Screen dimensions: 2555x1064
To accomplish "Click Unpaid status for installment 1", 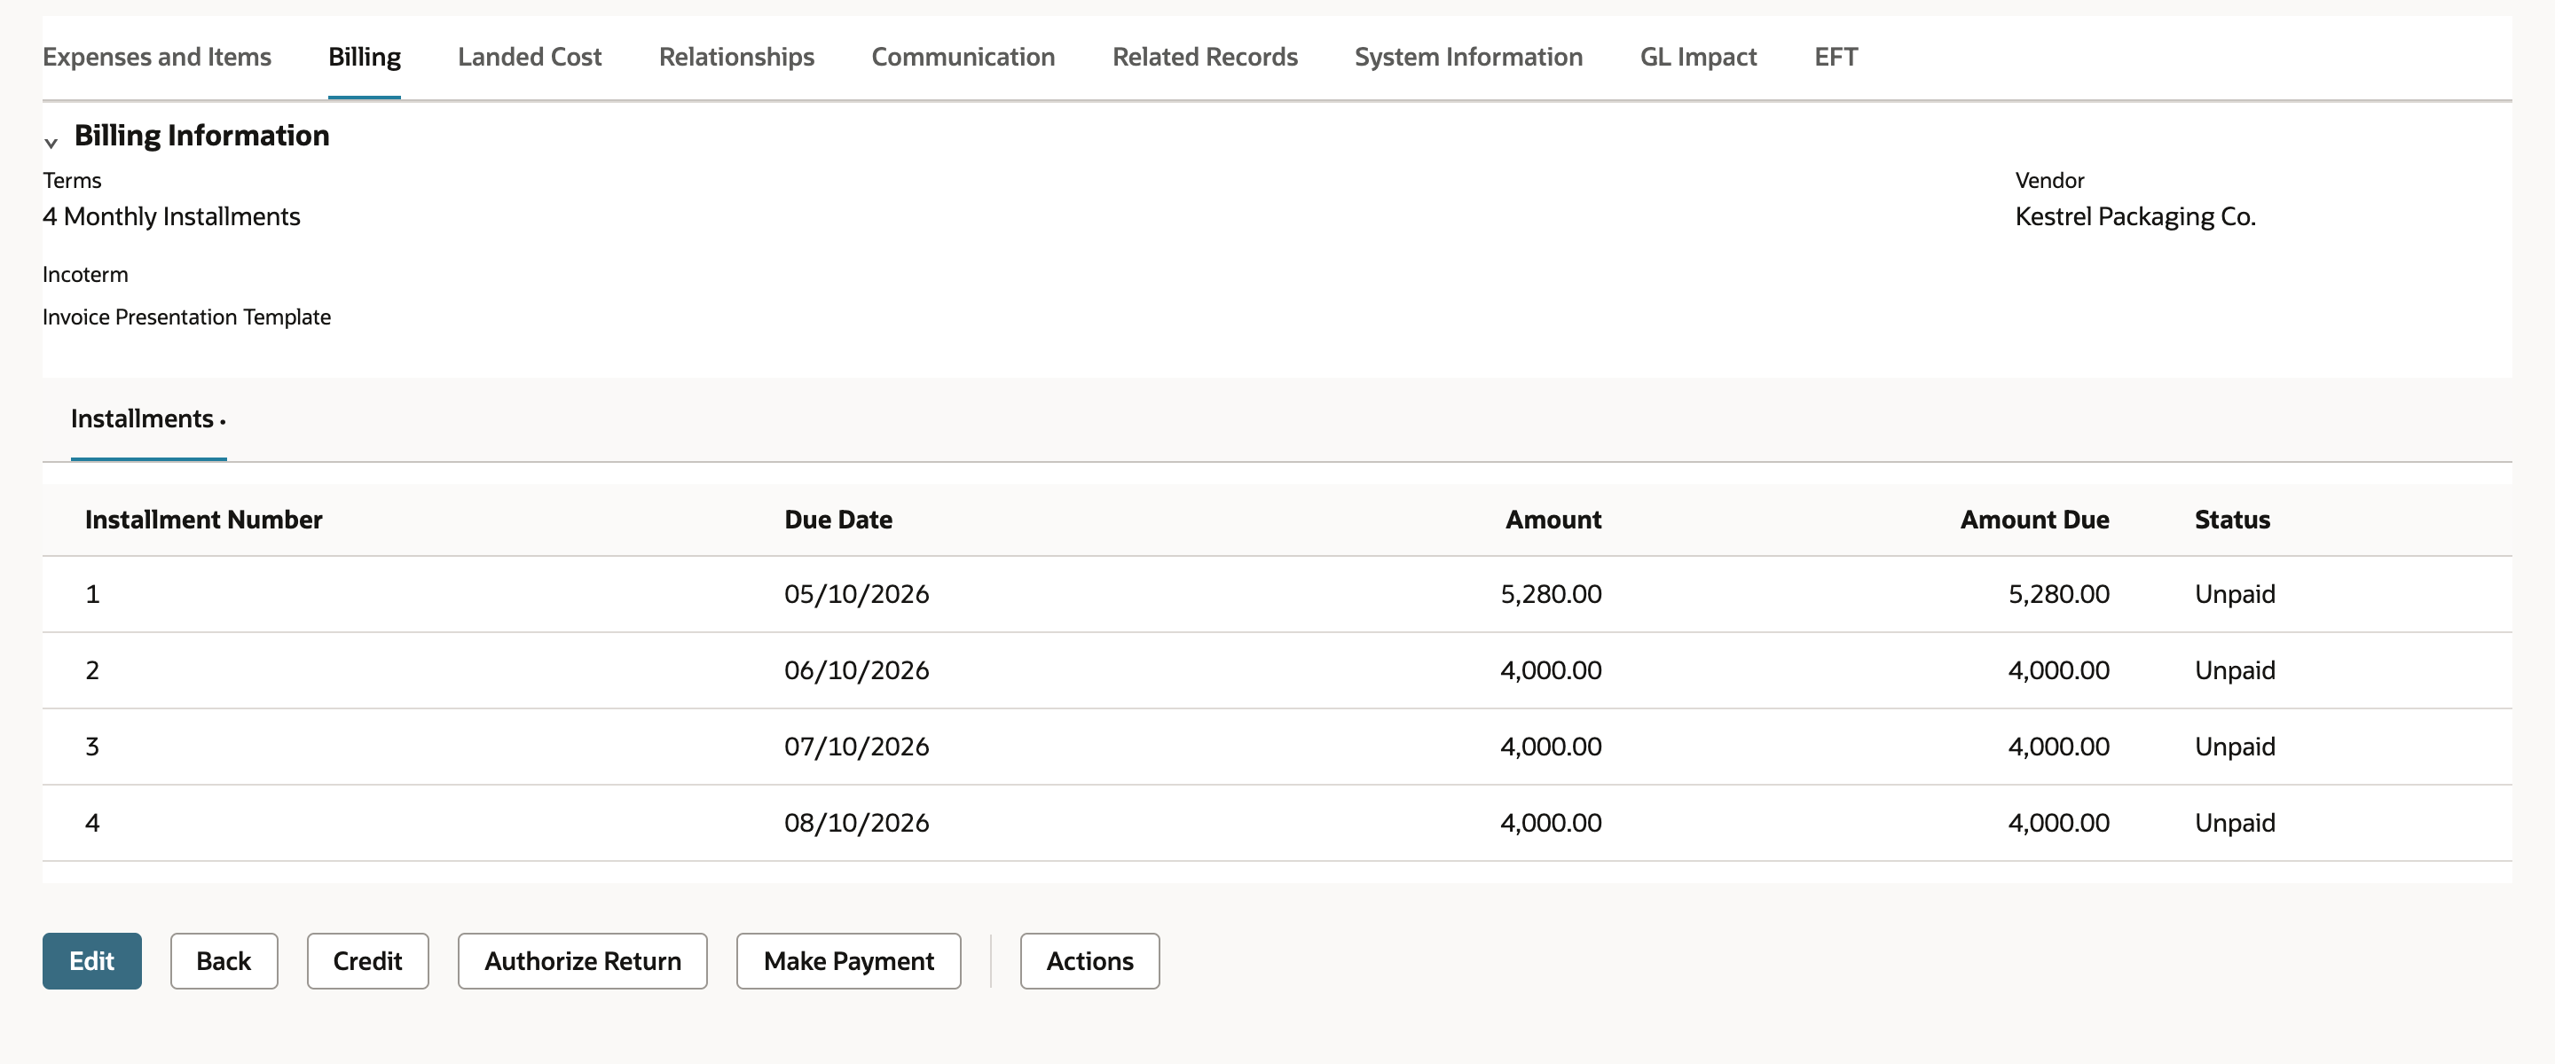I will pyautogui.click(x=2235, y=593).
